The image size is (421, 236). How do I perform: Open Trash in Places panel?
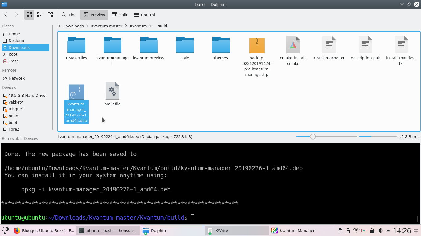pos(26,61)
